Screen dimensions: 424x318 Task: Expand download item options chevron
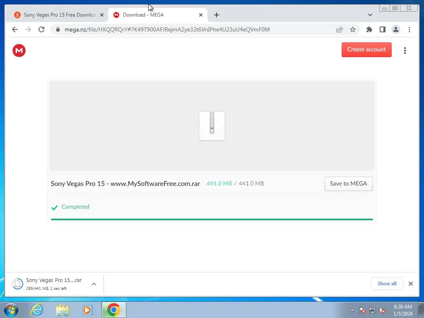pos(94,284)
